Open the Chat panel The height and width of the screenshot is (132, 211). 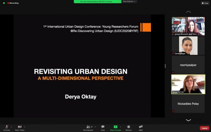coord(103,127)
